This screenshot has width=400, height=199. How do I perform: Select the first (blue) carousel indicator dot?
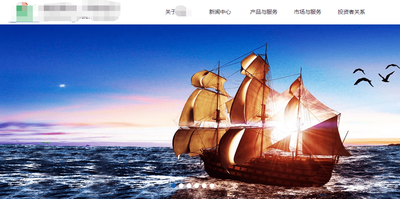click(173, 186)
